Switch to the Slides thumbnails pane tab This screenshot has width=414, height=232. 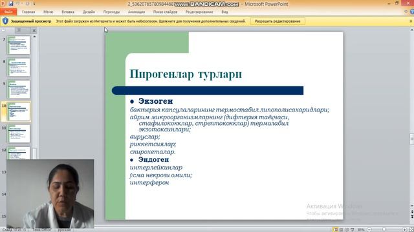click(x=3, y=30)
